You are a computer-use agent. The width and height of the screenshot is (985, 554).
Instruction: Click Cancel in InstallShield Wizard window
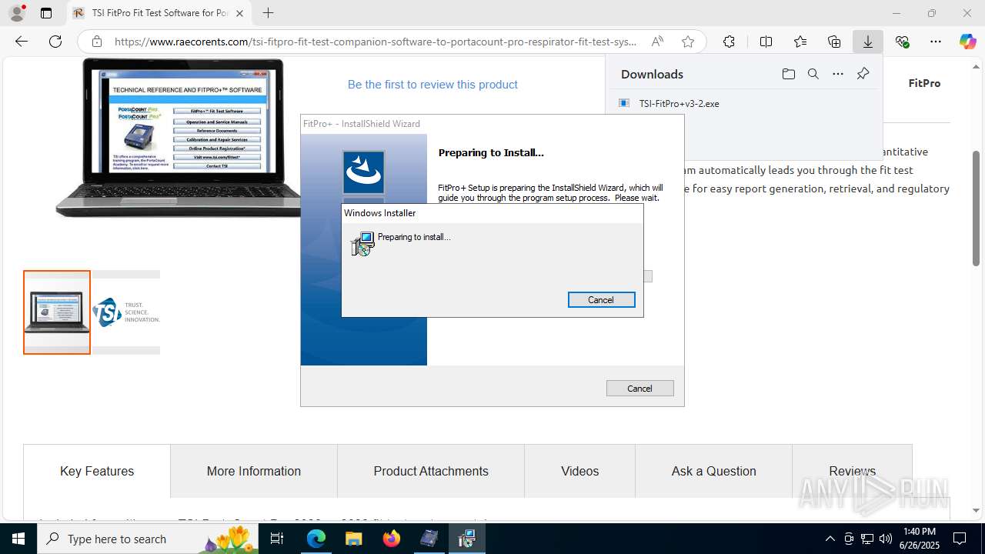coord(639,389)
